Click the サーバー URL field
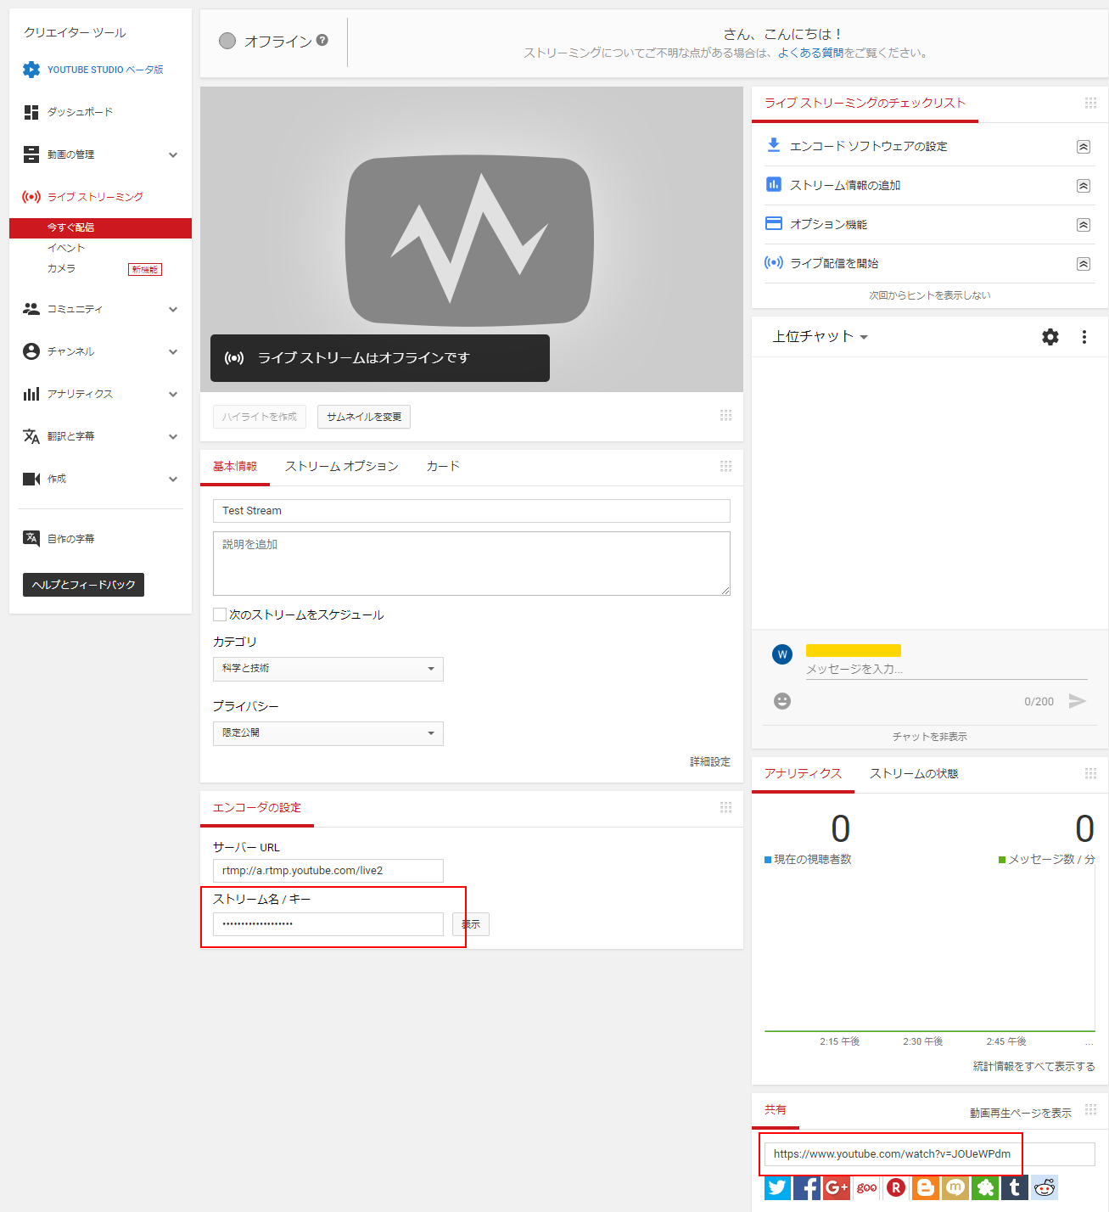This screenshot has width=1109, height=1212. [328, 871]
